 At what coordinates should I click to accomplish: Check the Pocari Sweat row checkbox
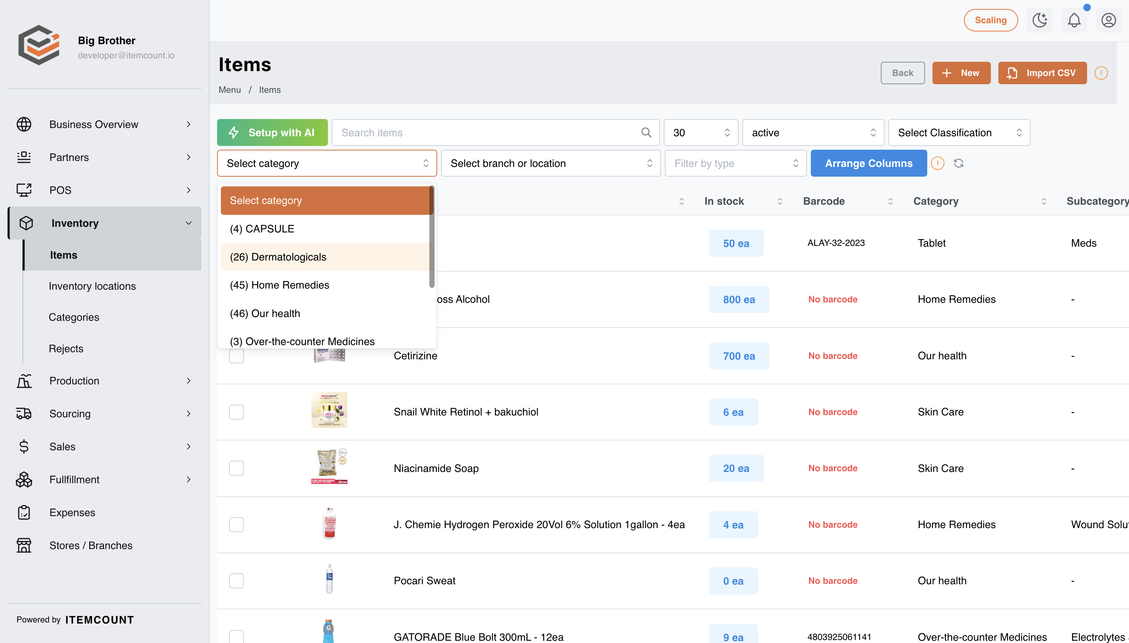(236, 581)
